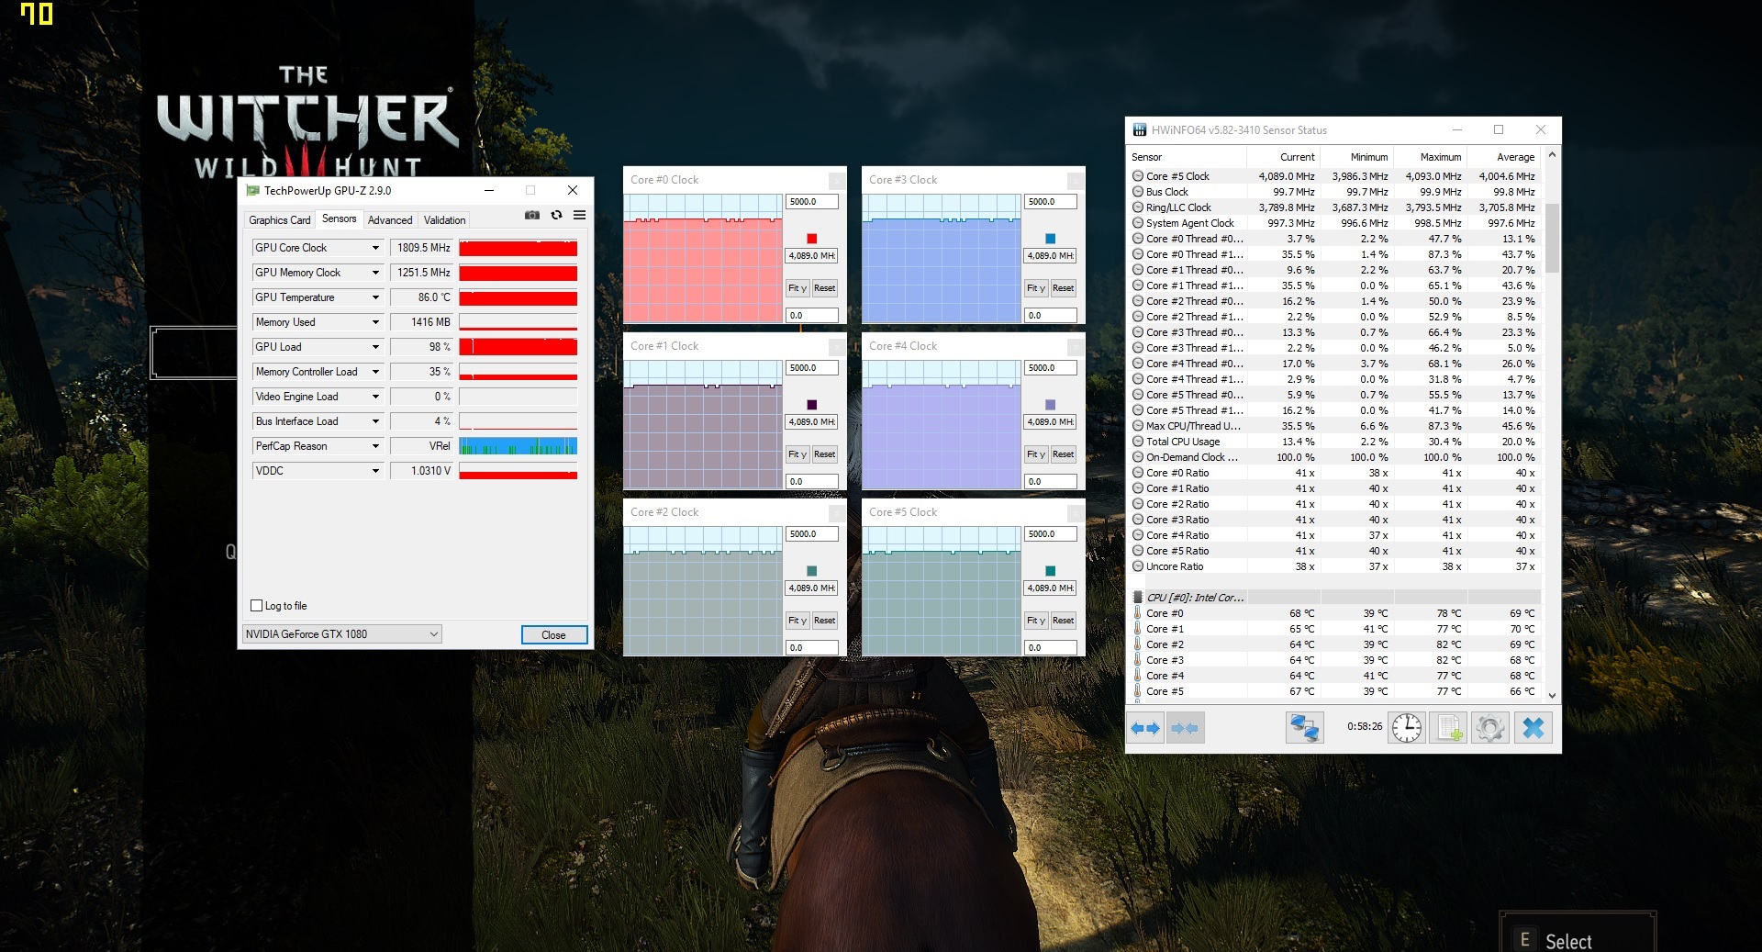The image size is (1762, 952).
Task: Close the Core #3 Clock graph window
Action: click(1076, 181)
